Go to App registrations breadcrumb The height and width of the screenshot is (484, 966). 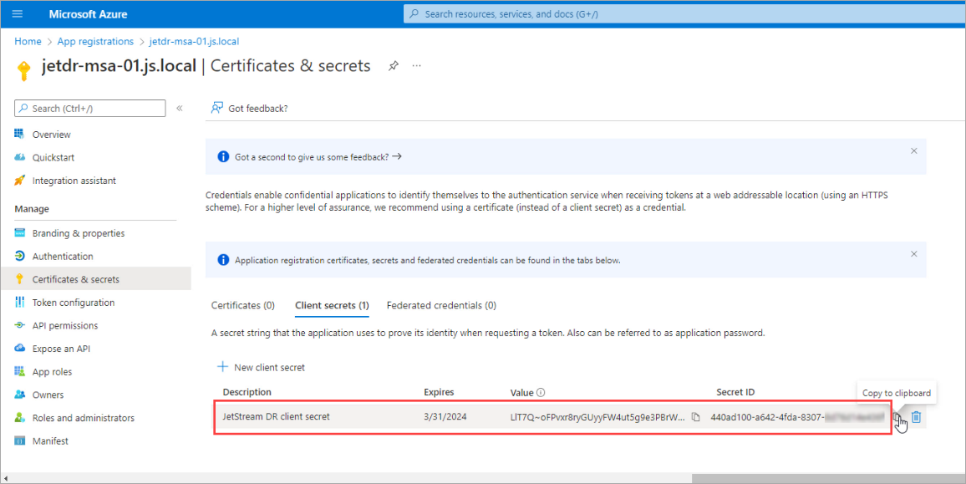[x=94, y=42]
